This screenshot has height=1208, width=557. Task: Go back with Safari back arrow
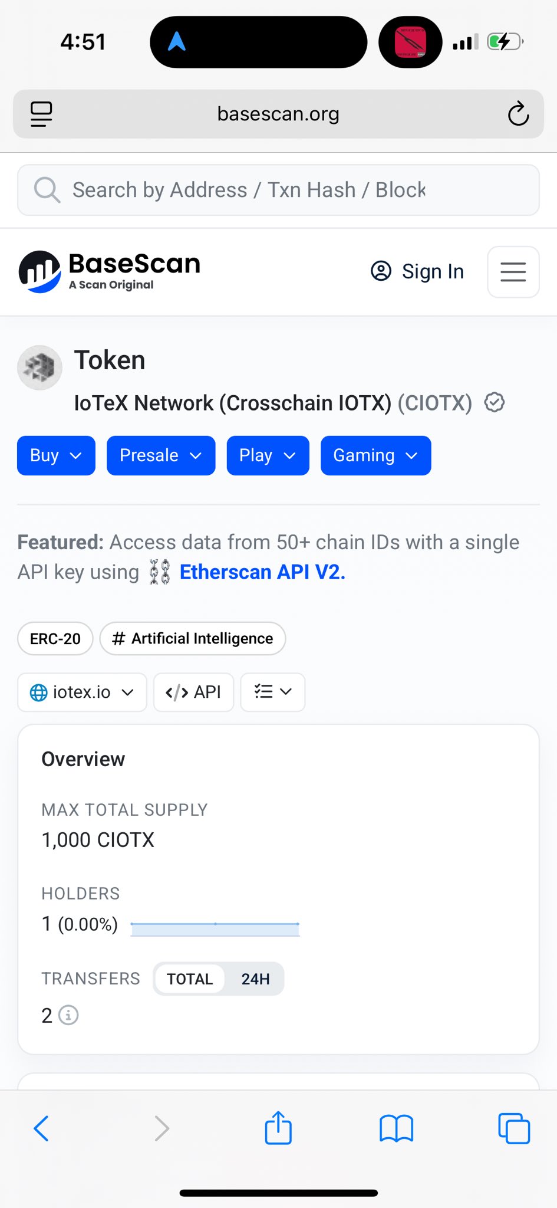pos(41,1128)
